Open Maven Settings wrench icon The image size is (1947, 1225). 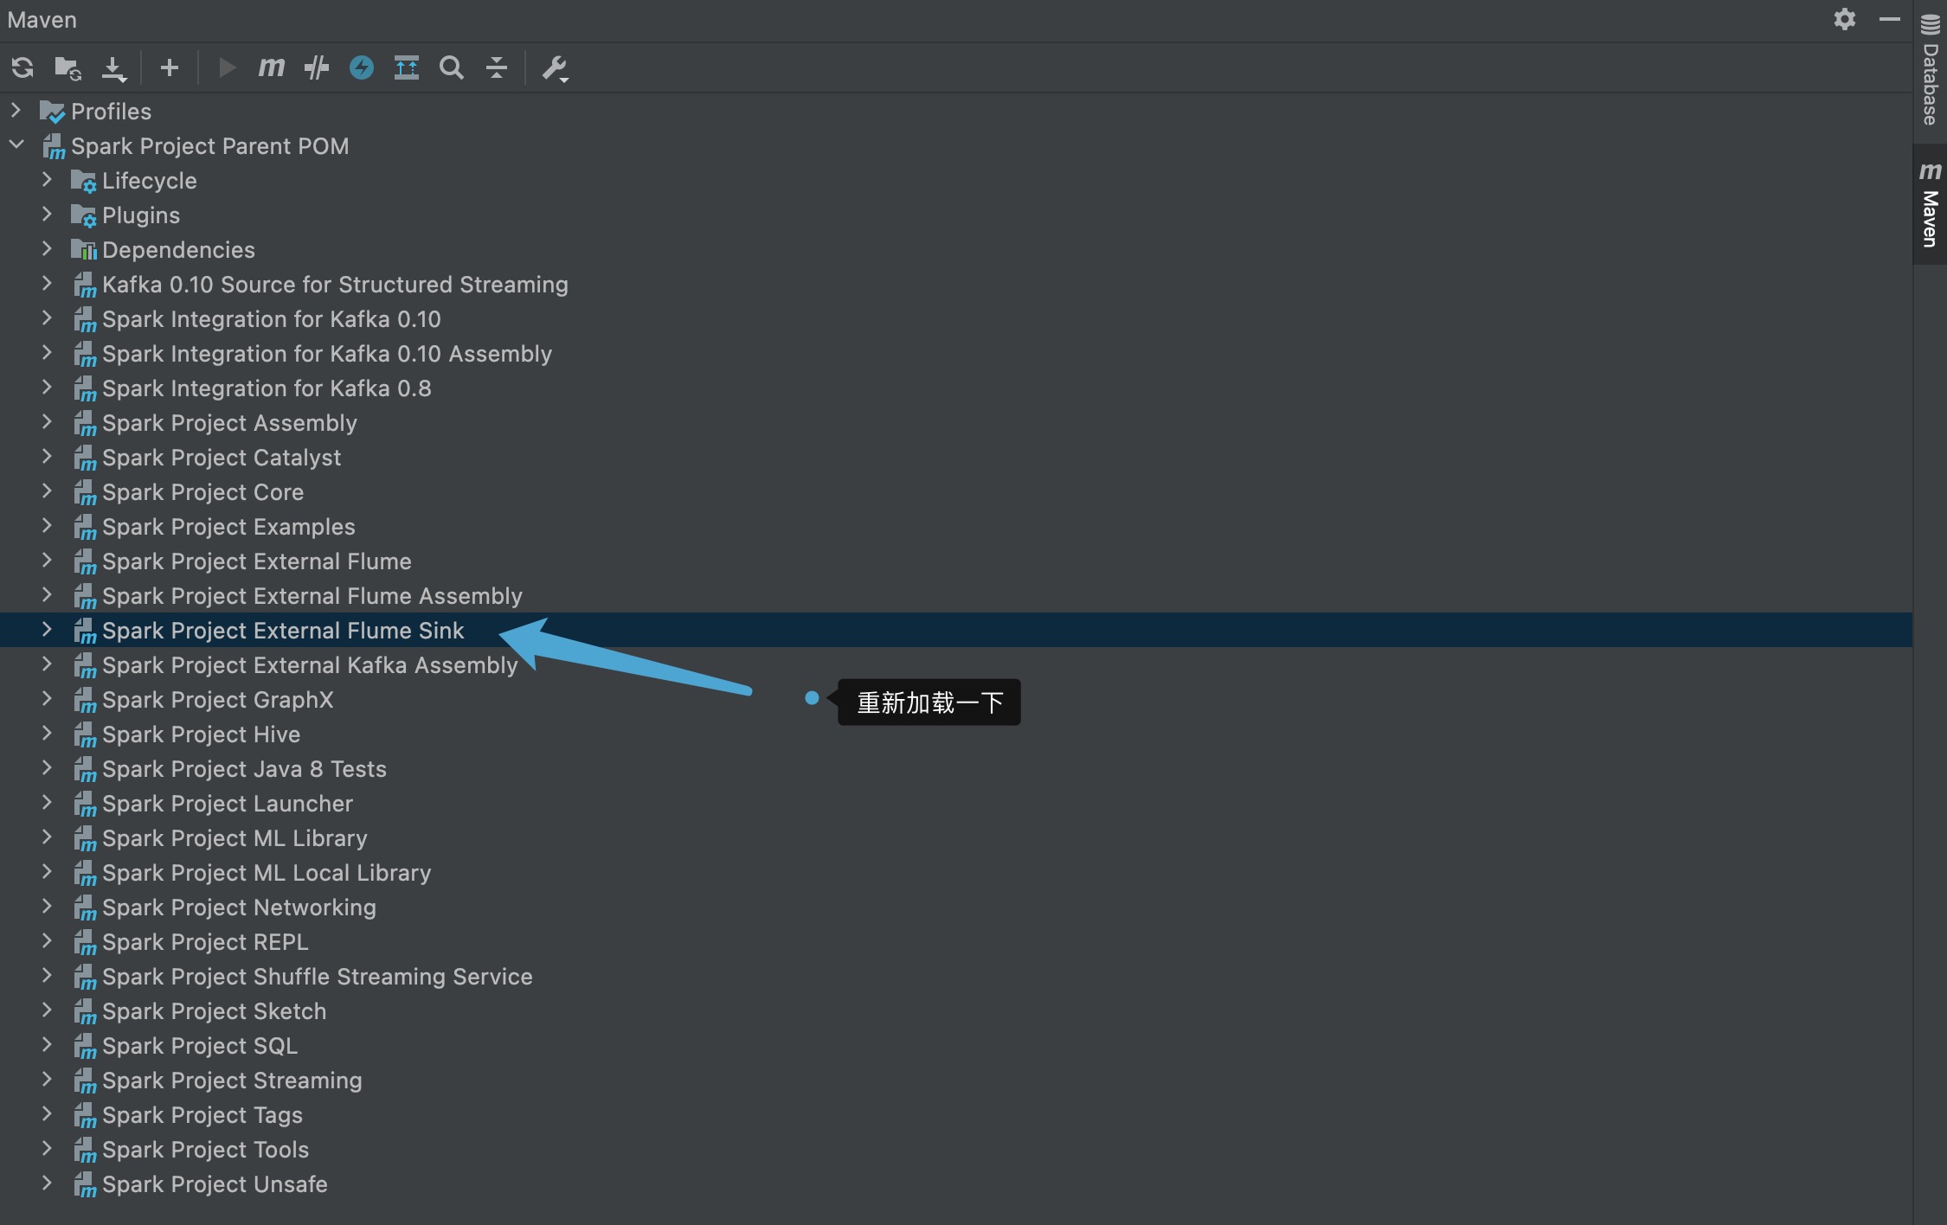(555, 67)
